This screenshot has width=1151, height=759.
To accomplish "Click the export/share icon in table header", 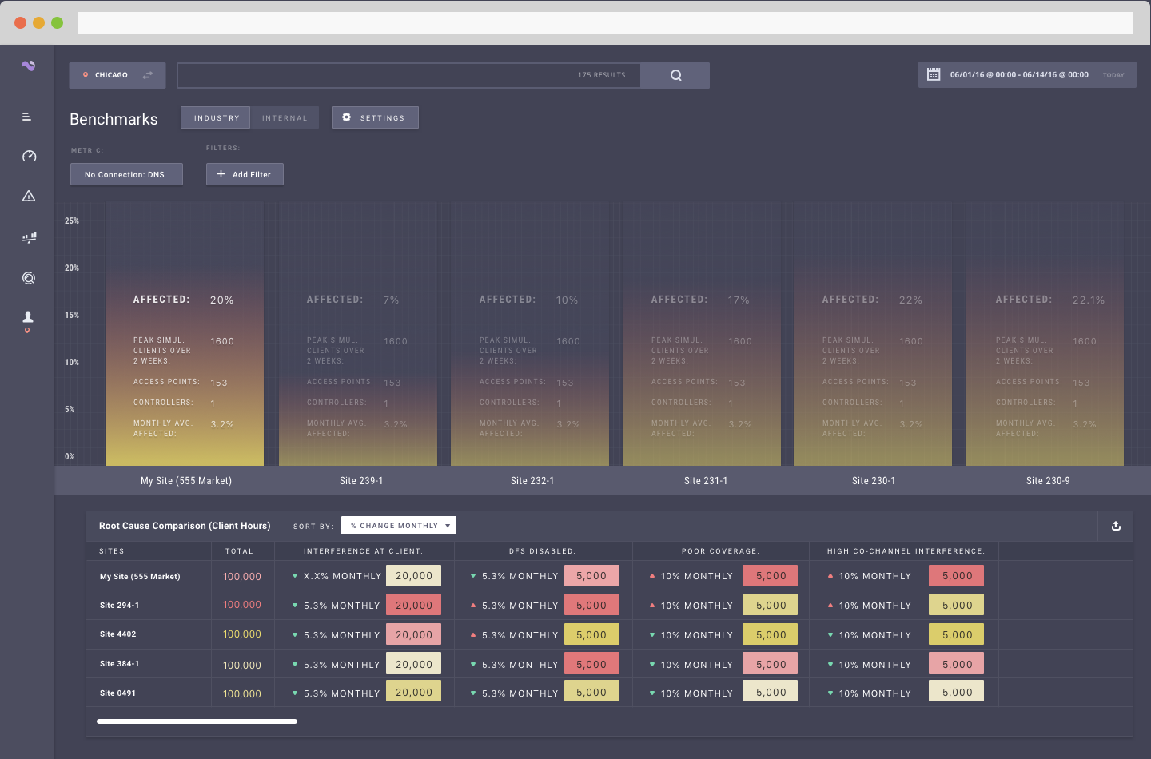I will (1116, 526).
